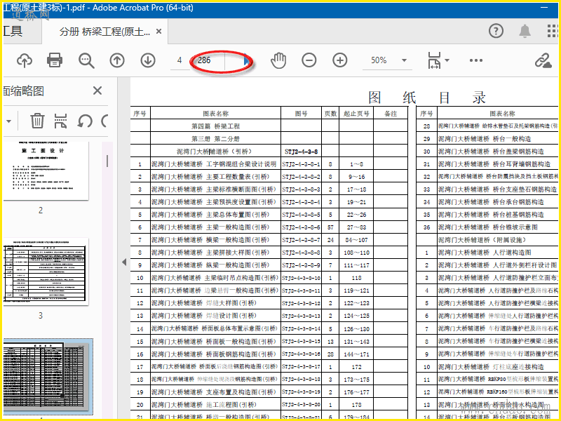The width and height of the screenshot is (561, 421).
Task: Click drawing number STJ2-4-3-8-6
Action: click(x=301, y=227)
